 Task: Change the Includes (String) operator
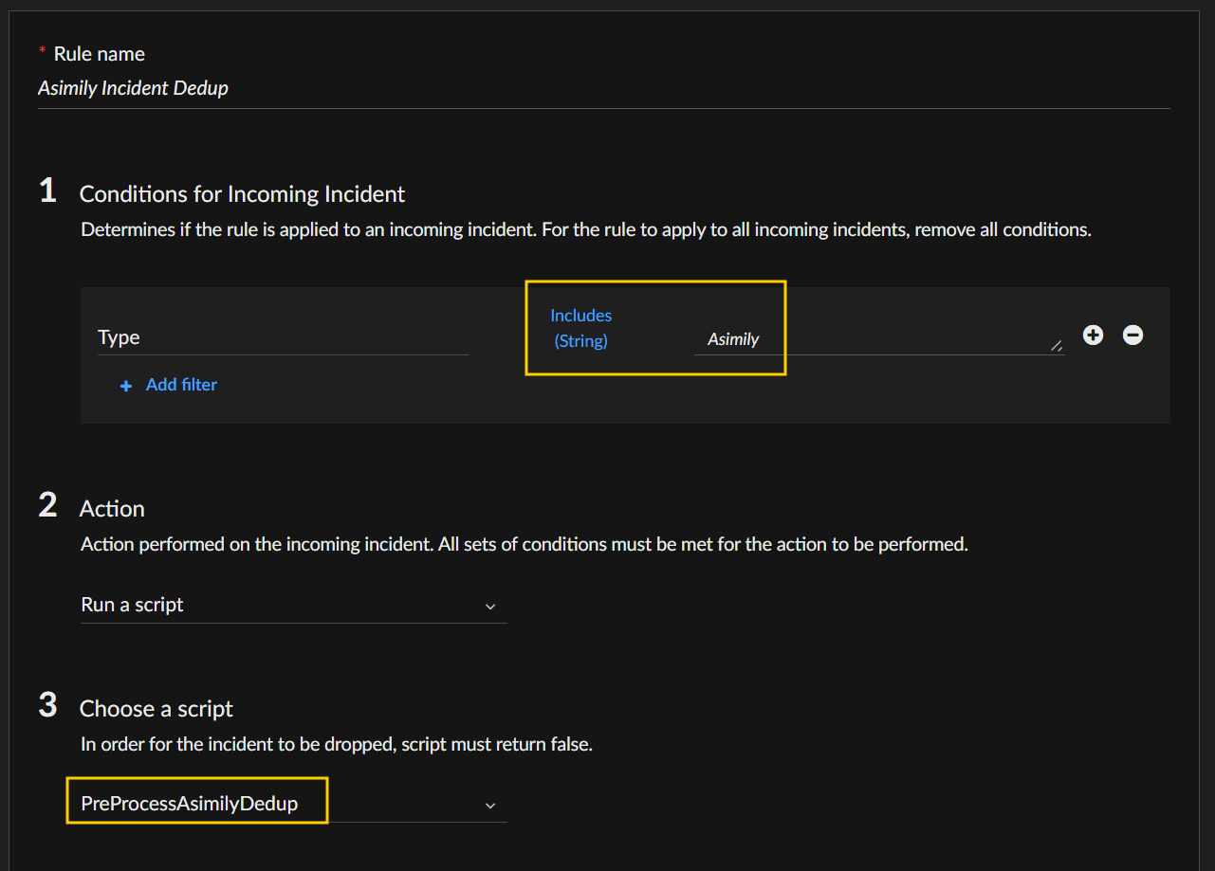pyautogui.click(x=580, y=328)
